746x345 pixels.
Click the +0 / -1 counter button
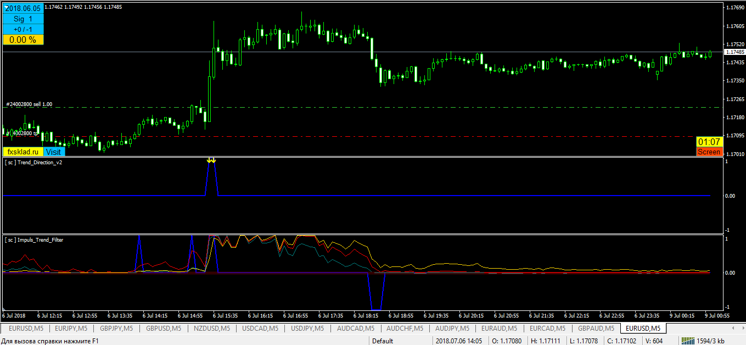pyautogui.click(x=23, y=29)
